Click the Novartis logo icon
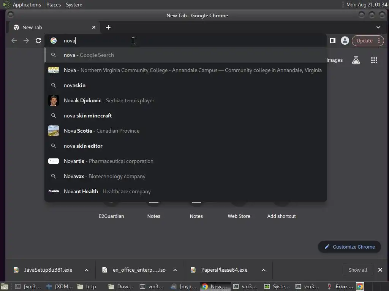Viewport: 389px width, 291px height. tap(53, 161)
